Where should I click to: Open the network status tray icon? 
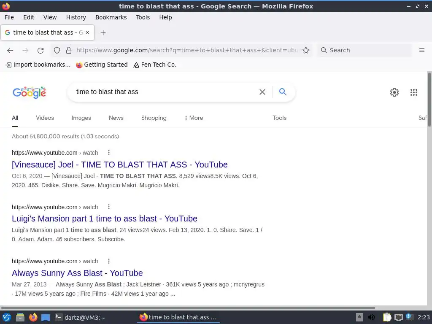tap(398, 317)
